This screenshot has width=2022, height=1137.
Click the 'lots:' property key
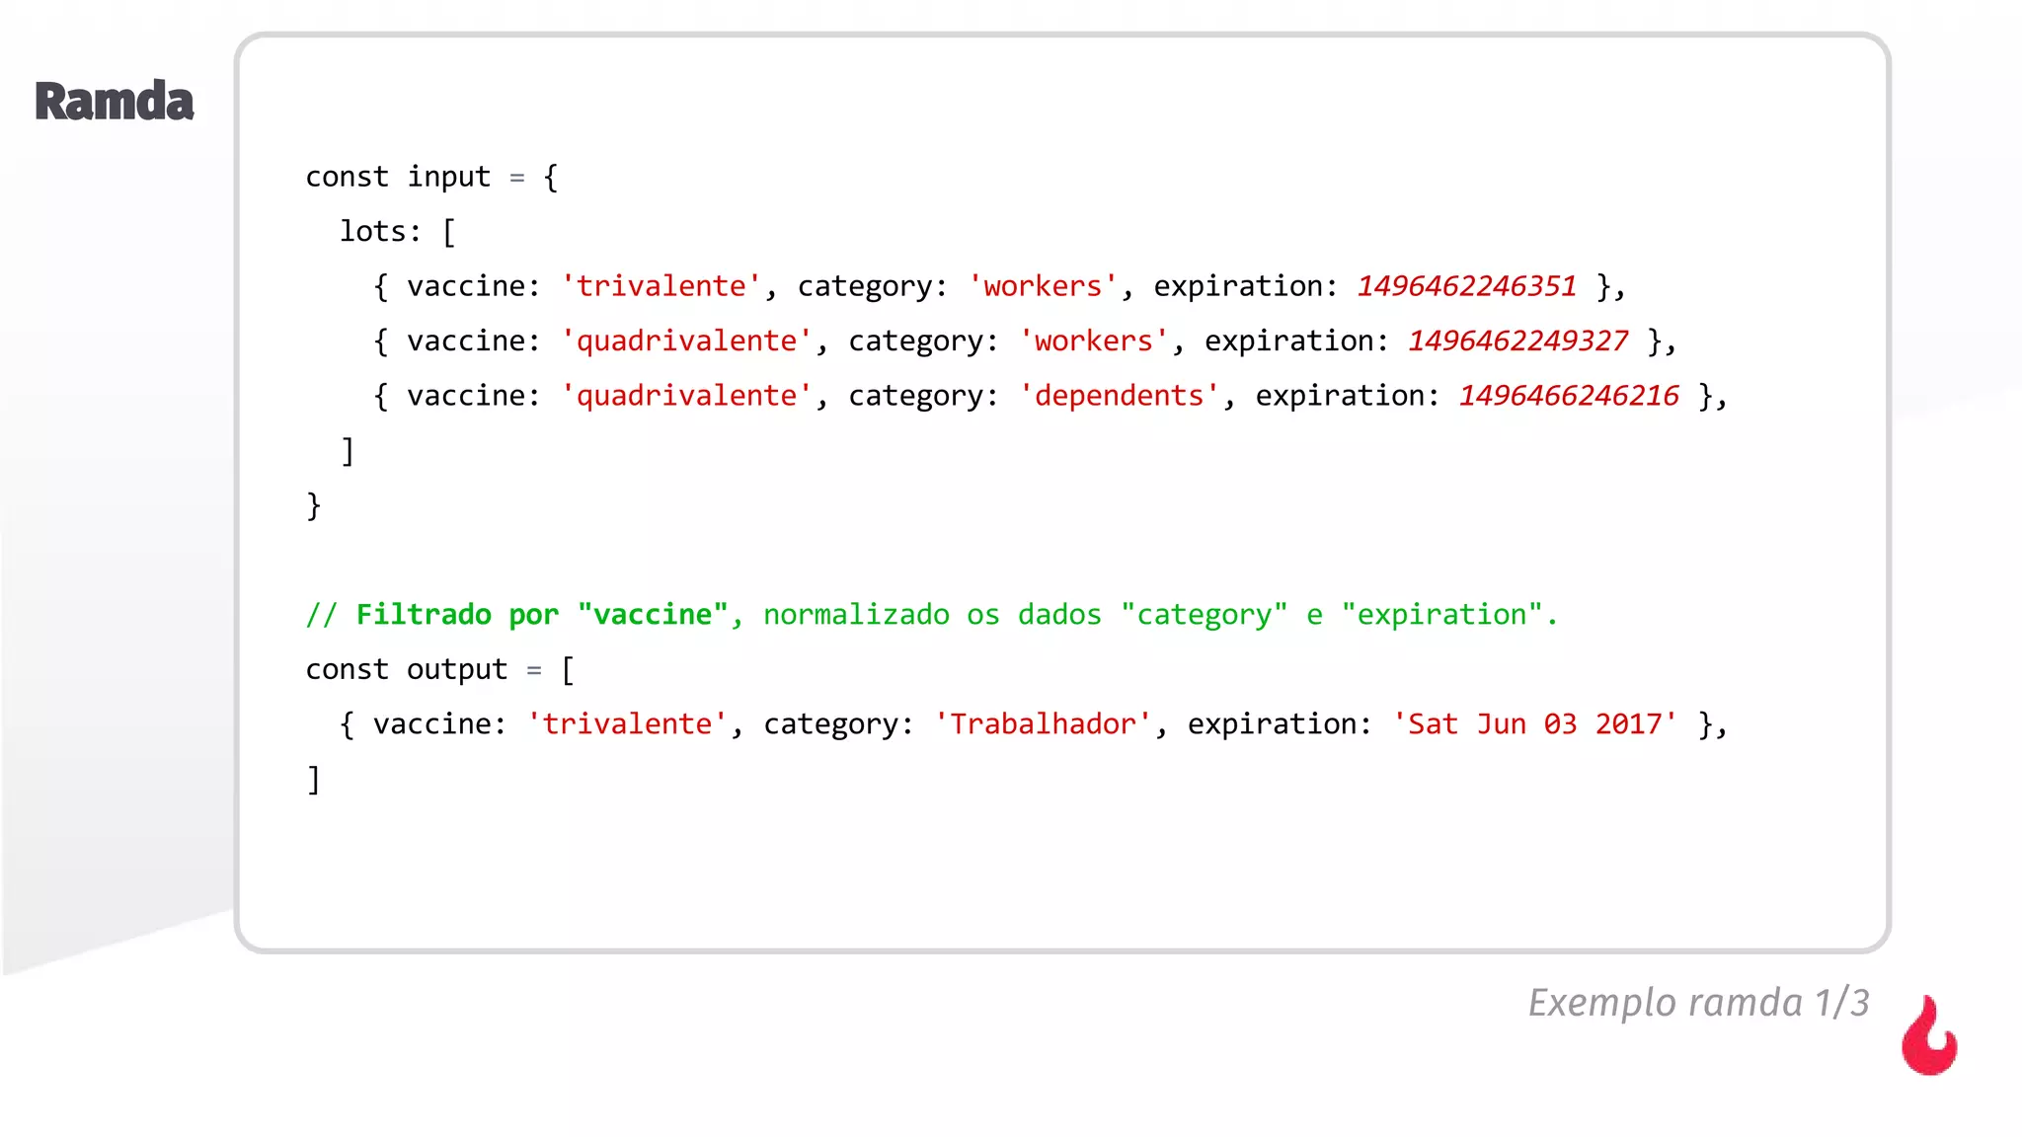pos(380,231)
